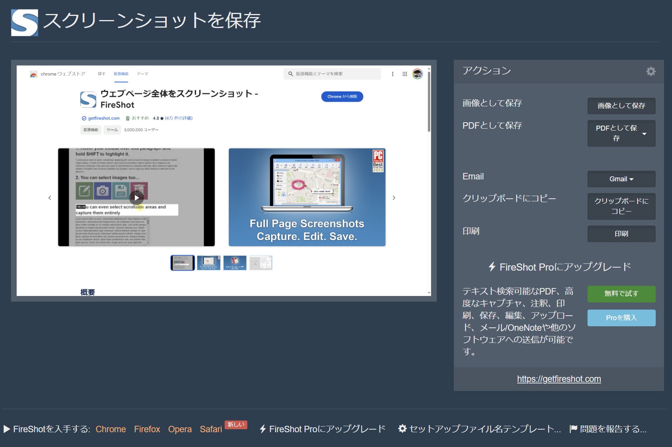Screen dimensions: 672x447
Task: Click the Firefox link in the footer
Action: (147, 429)
